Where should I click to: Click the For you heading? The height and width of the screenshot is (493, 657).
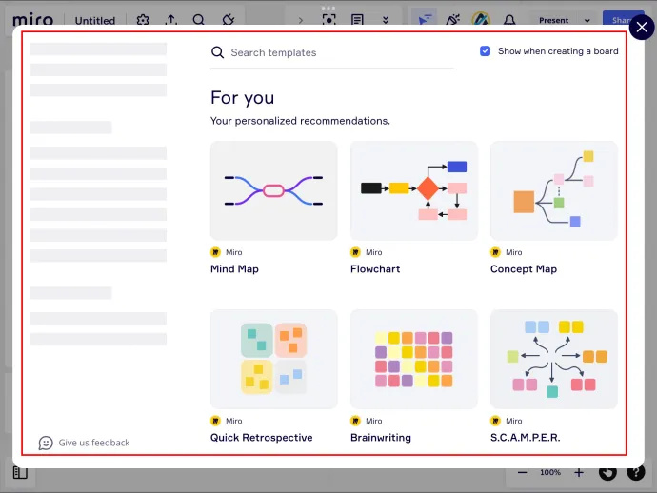coord(242,98)
